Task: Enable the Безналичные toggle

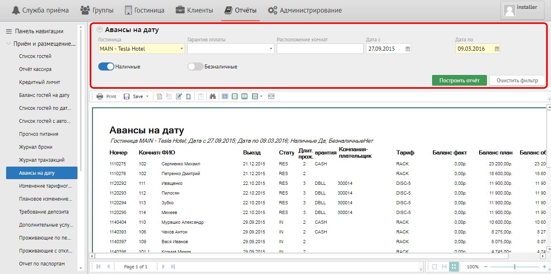Action: coord(195,66)
